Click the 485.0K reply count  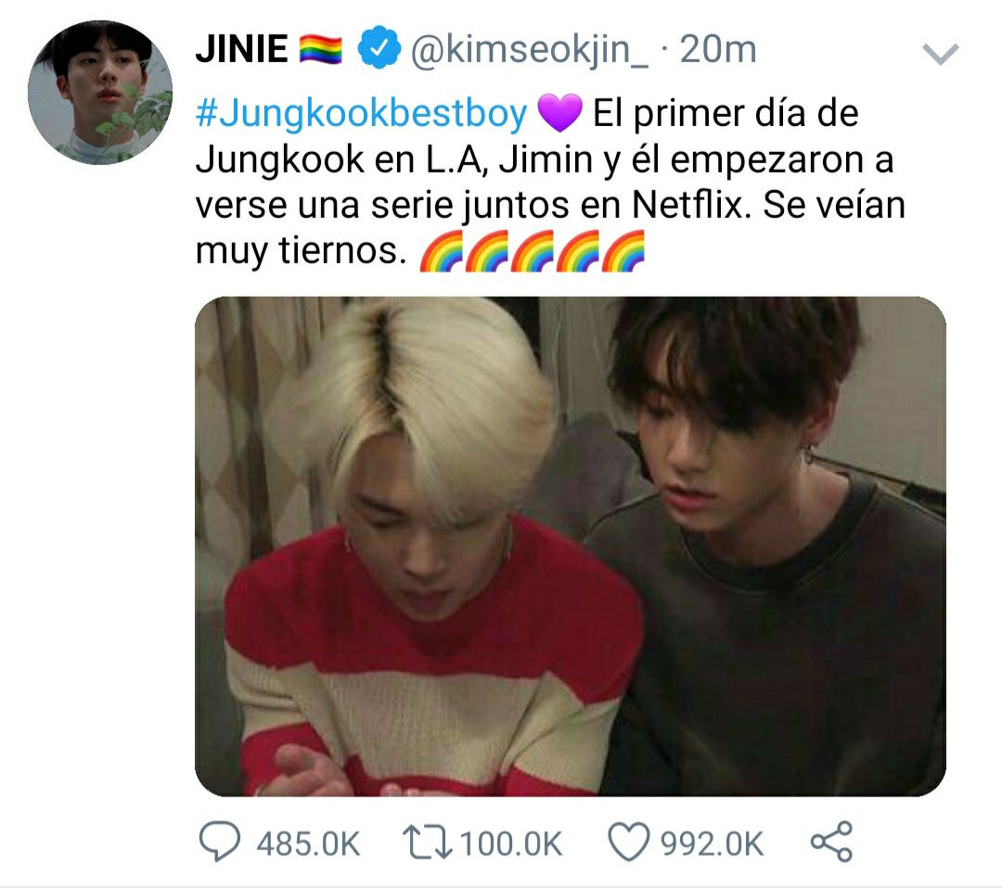coord(309,844)
